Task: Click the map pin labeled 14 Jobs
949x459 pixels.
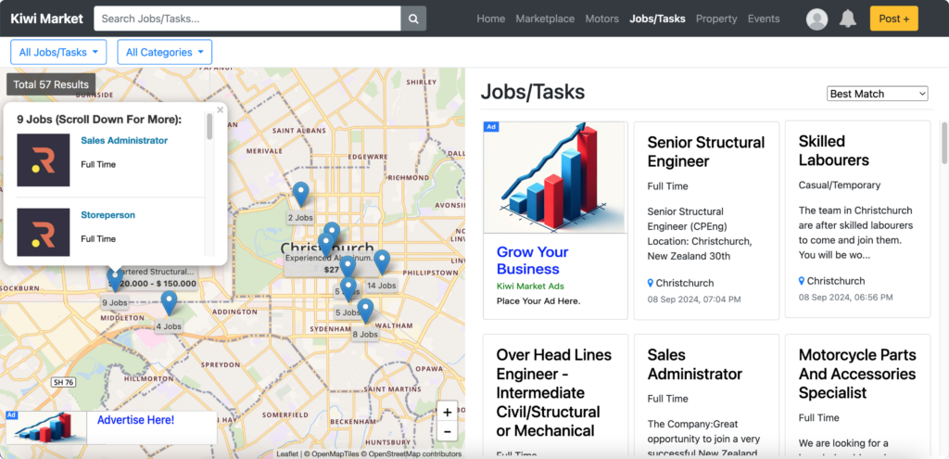Action: (x=382, y=262)
